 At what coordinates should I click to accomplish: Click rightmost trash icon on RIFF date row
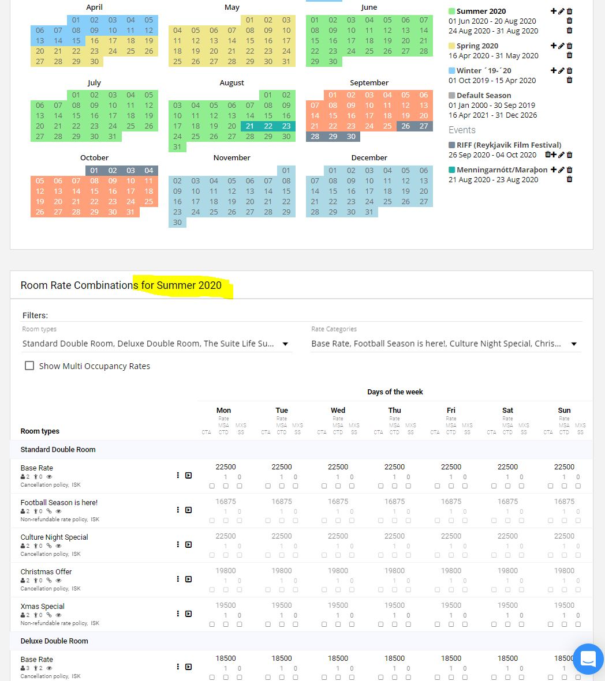pyautogui.click(x=570, y=155)
